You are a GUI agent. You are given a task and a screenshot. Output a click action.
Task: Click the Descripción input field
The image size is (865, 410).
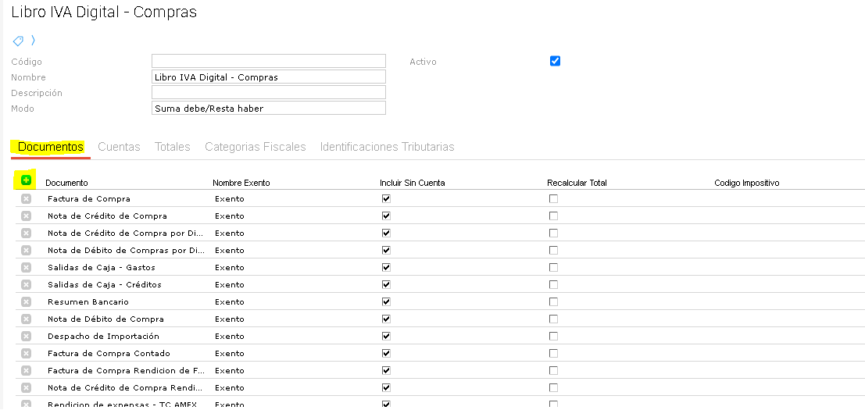(x=268, y=93)
